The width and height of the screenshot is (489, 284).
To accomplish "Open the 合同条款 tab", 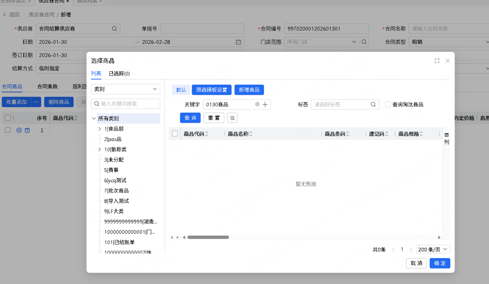I will click(x=48, y=87).
